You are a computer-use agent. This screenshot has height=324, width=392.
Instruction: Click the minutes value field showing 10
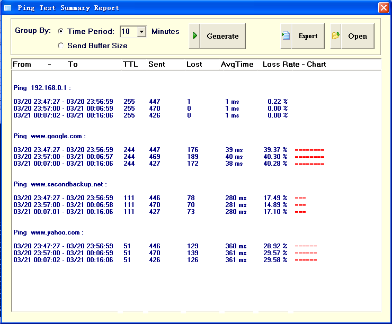[x=128, y=32]
